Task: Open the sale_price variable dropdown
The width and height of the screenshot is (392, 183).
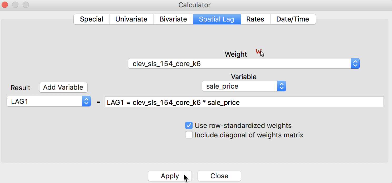Action: 244,86
